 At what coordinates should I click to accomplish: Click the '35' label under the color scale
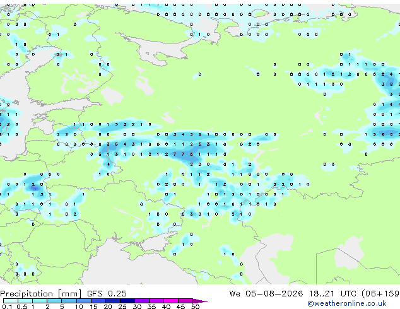point(151,306)
